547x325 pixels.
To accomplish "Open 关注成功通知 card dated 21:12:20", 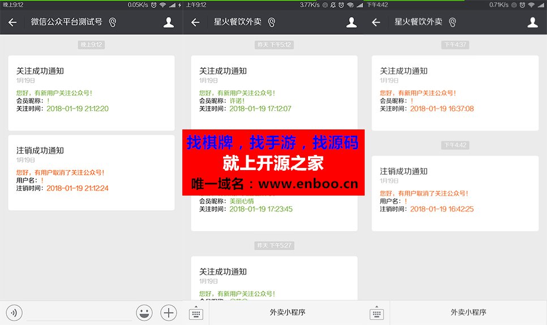I will pos(91,93).
